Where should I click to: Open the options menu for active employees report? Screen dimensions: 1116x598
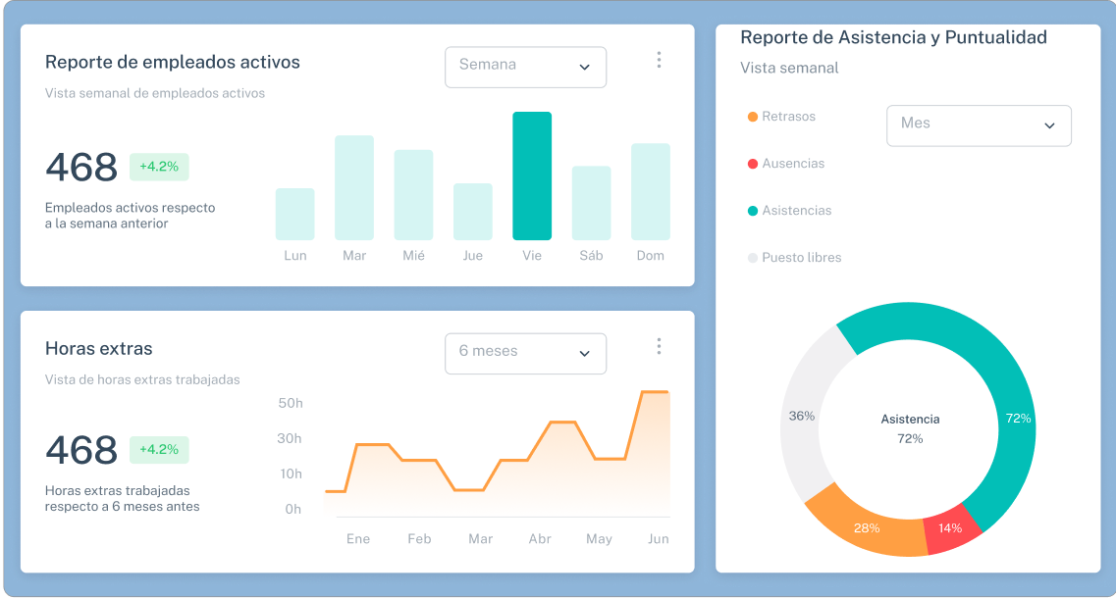[x=659, y=61]
